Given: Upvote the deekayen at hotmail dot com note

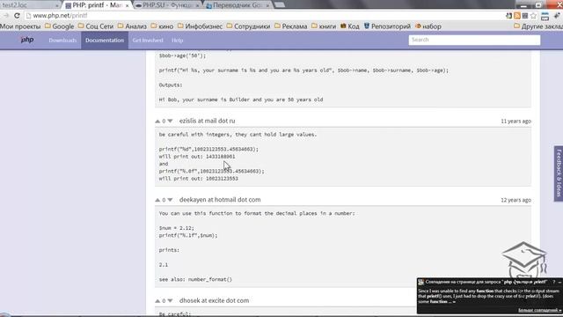Looking at the screenshot, I should click(x=157, y=200).
